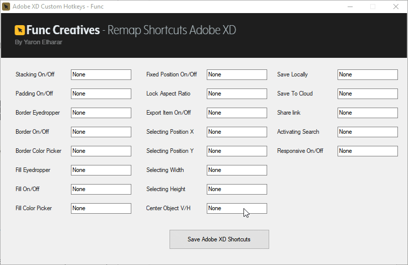The image size is (408, 265).
Task: Close the Adobe XD Custom Hotkeys window
Action: tap(396, 7)
